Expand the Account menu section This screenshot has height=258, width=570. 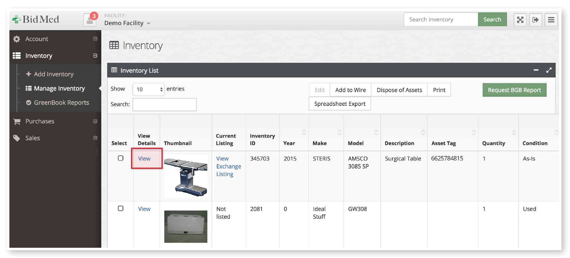tap(95, 39)
